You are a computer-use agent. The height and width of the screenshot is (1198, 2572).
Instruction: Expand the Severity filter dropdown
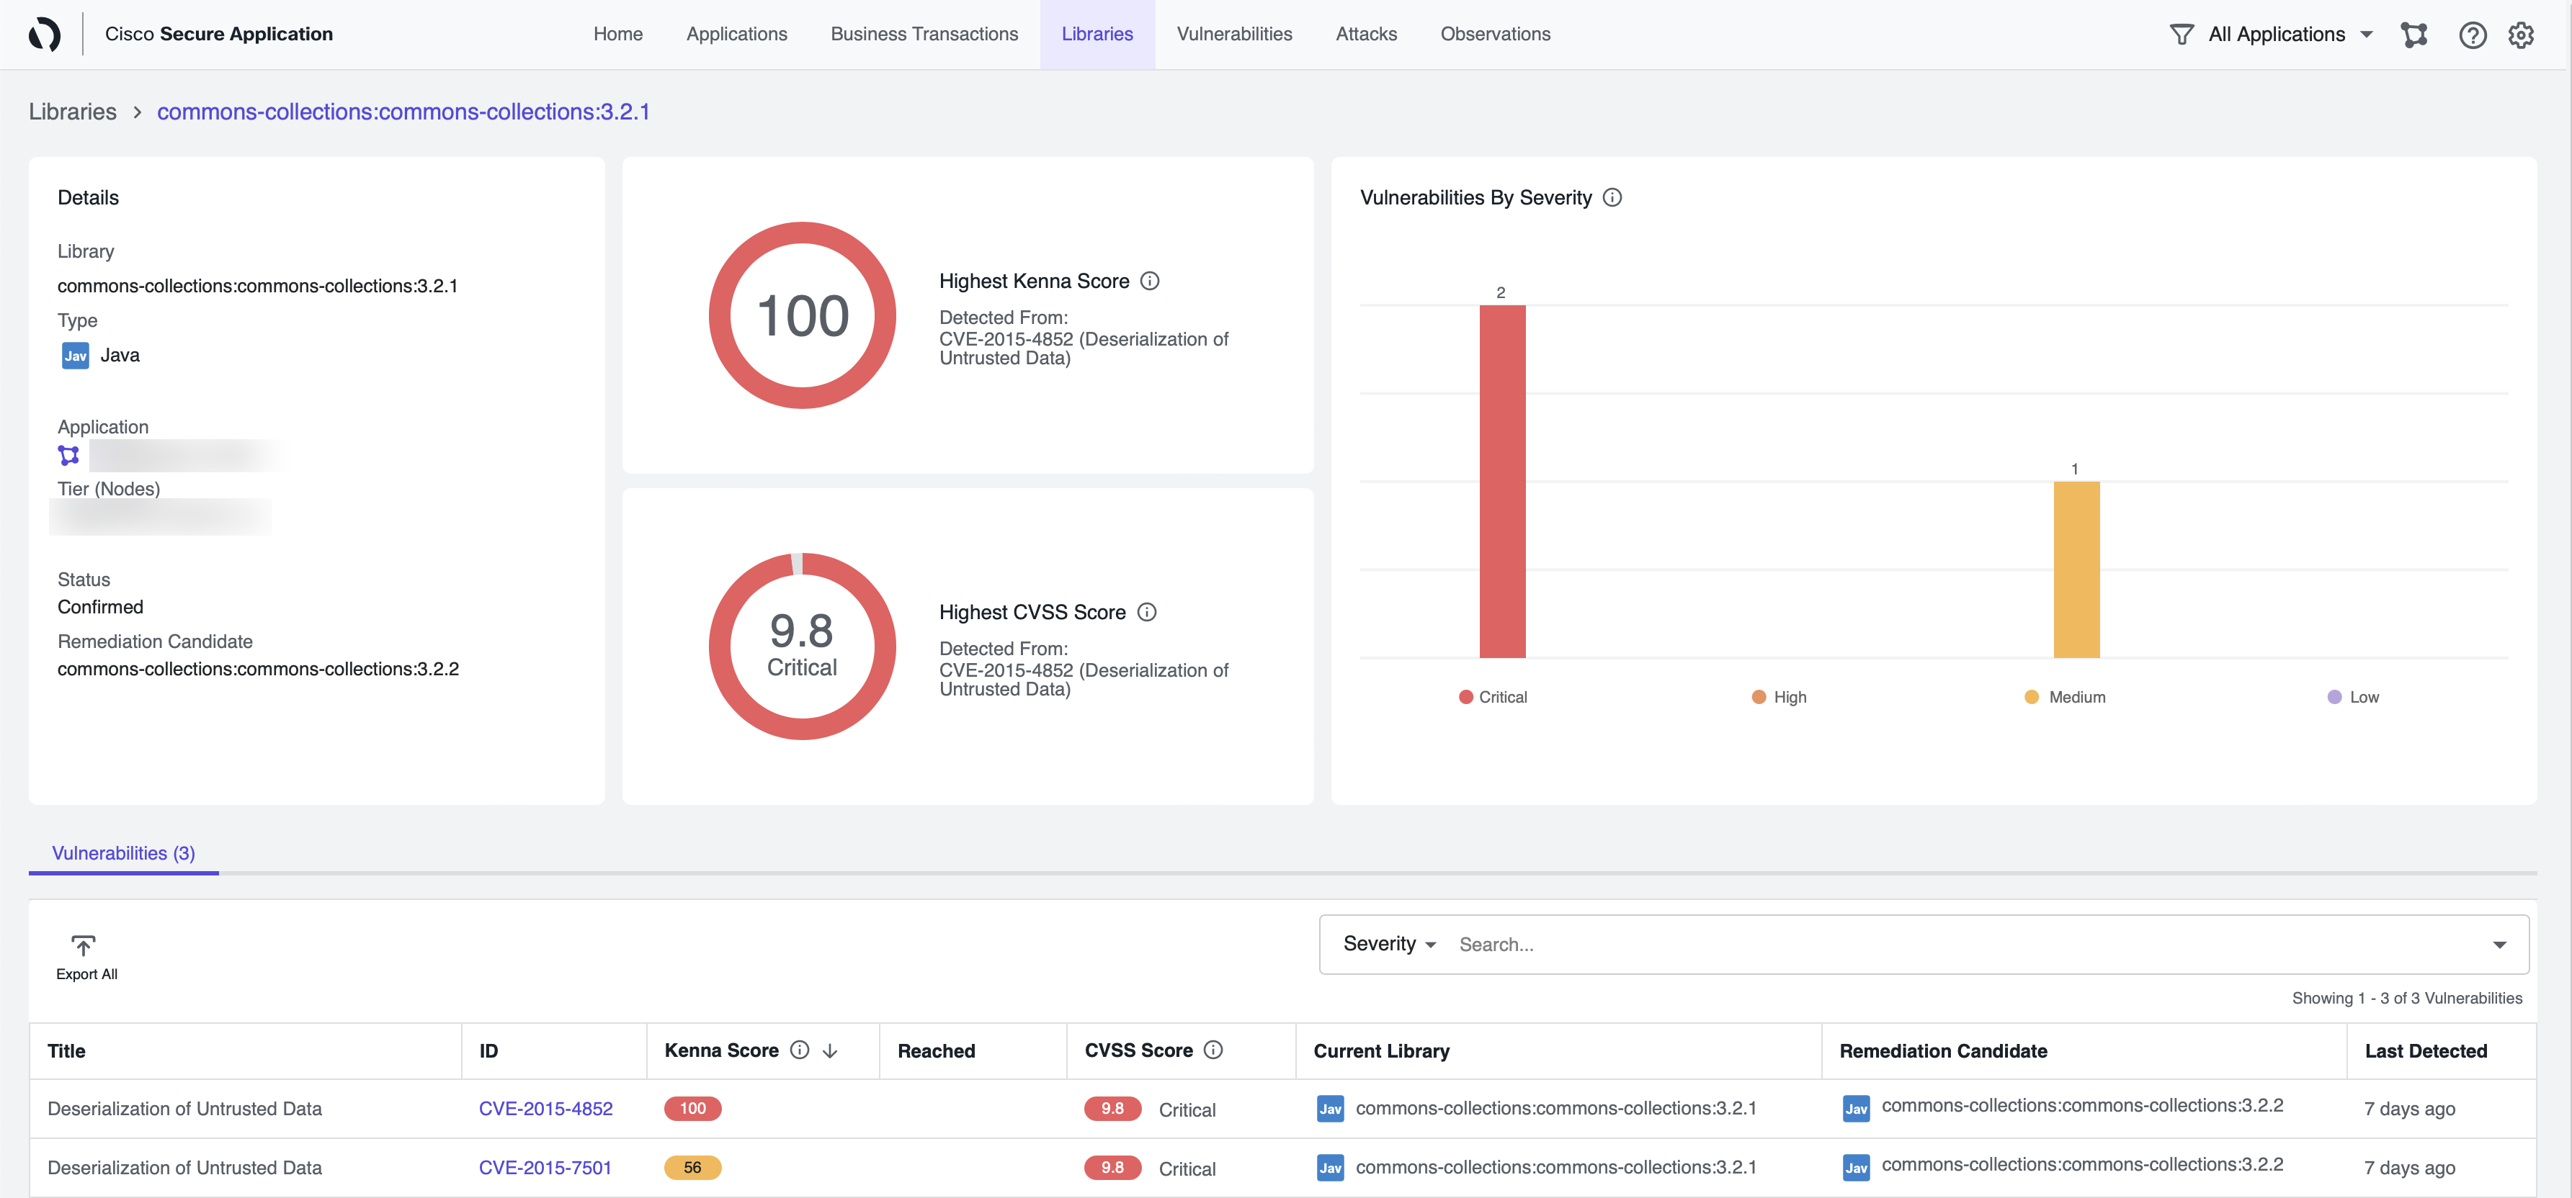1389,944
